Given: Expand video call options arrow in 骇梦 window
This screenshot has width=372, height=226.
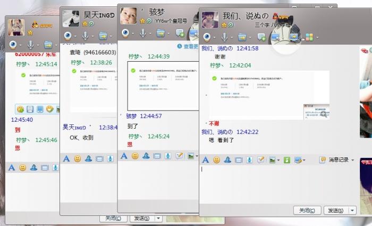Looking at the screenshot, I should [133, 33].
